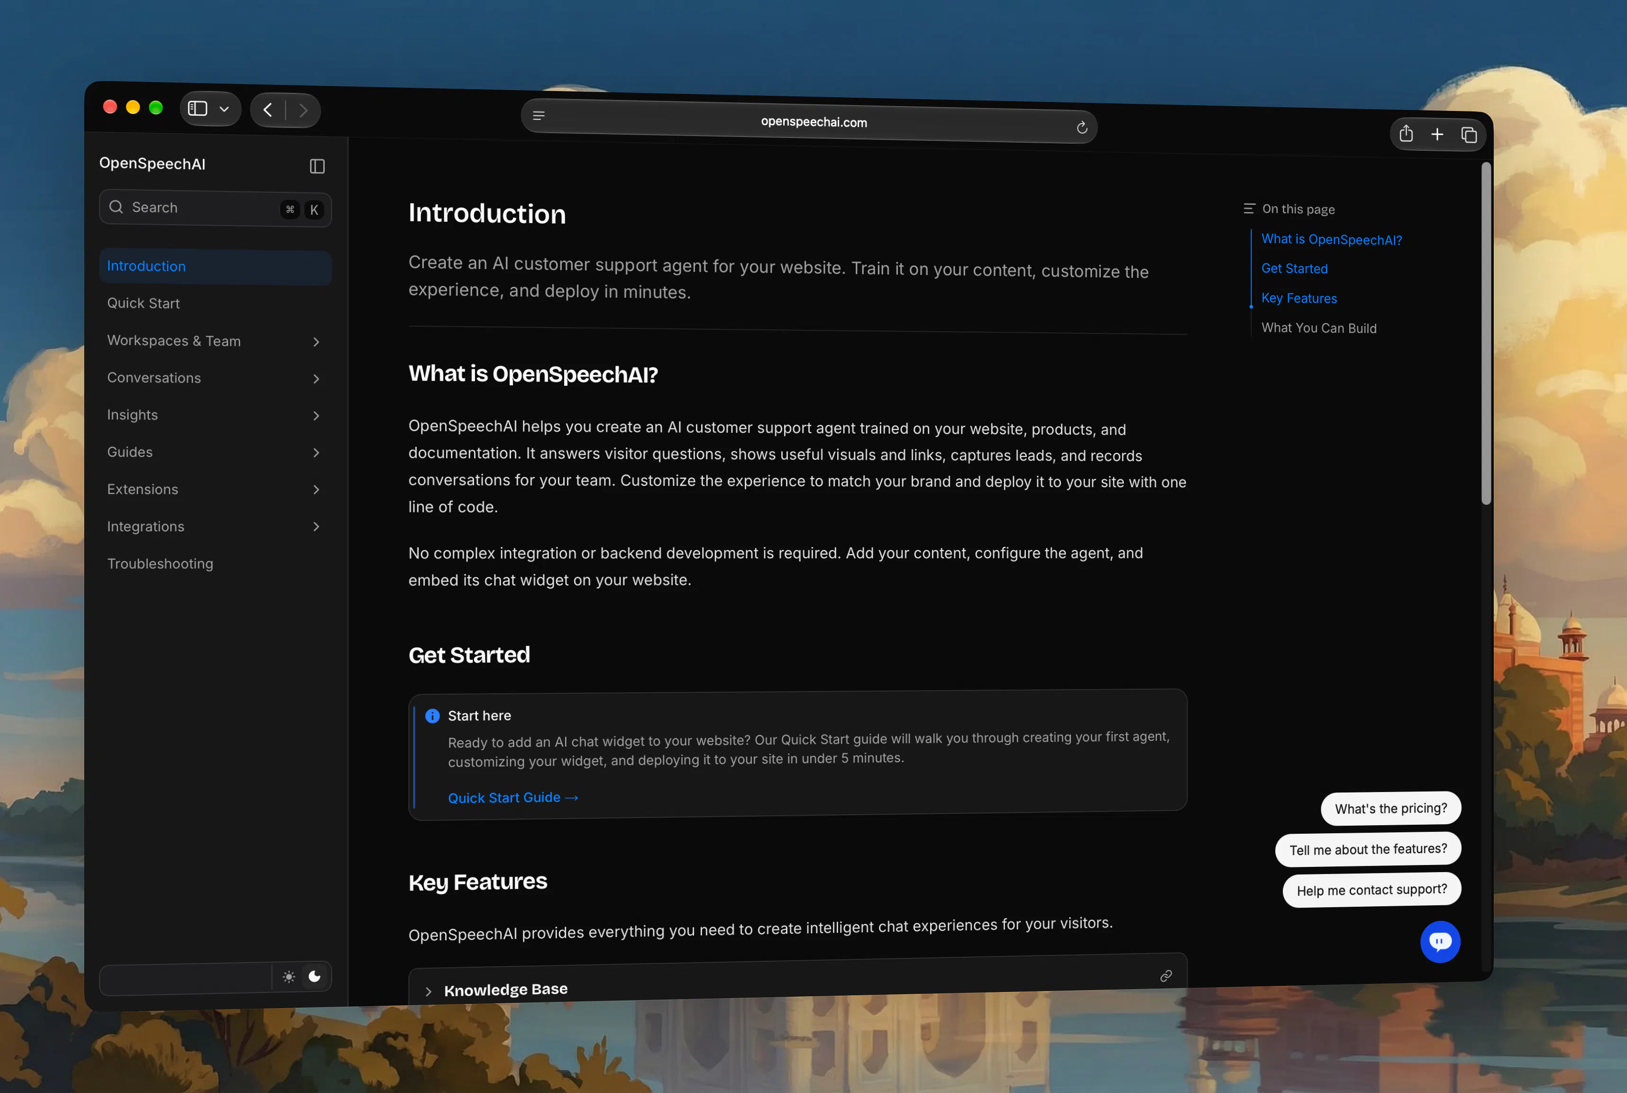The image size is (1627, 1093).
Task: Click the Safari sidebar toggle icon
Action: click(198, 109)
